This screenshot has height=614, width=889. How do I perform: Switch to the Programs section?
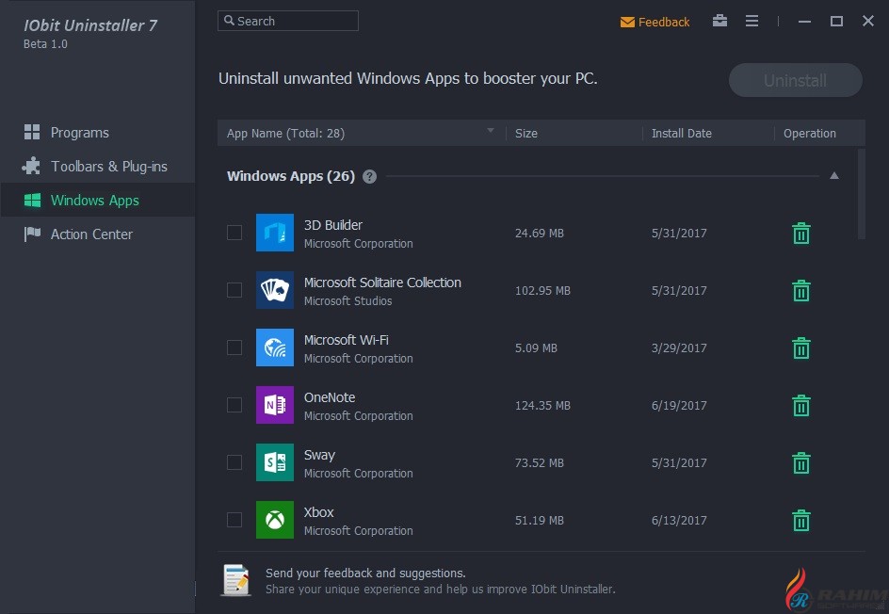(80, 133)
